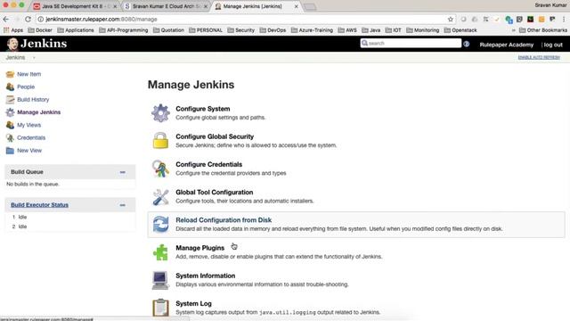Open the Configure Global Security link
This screenshot has width=570, height=321.
[x=215, y=136]
